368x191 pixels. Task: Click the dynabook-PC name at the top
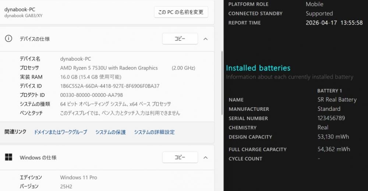click(x=20, y=9)
